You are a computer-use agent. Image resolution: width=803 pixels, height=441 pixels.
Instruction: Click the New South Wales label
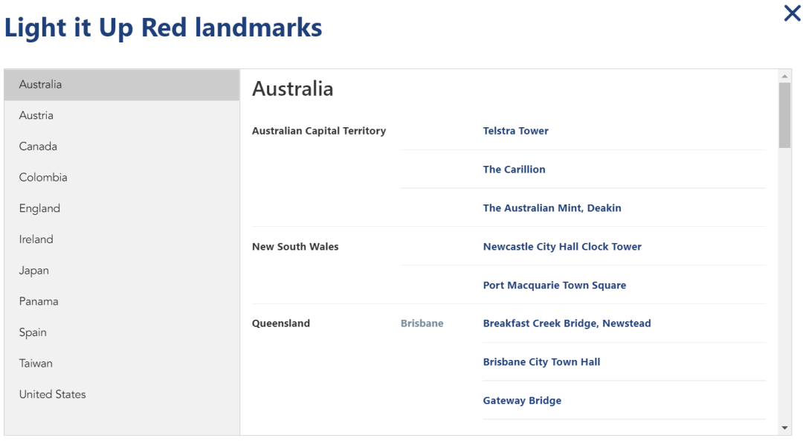click(295, 246)
